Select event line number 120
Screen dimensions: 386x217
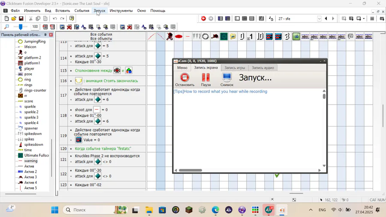(x=63, y=149)
